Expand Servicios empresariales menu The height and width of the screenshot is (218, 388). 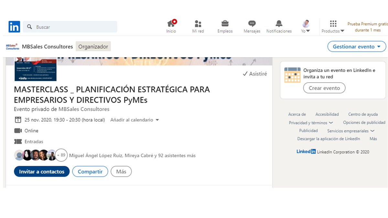tap(351, 131)
